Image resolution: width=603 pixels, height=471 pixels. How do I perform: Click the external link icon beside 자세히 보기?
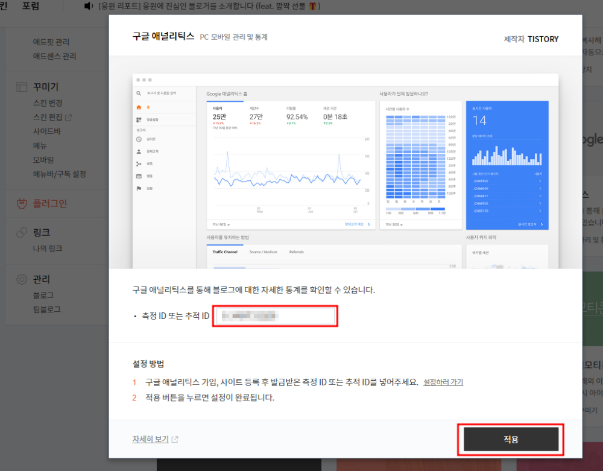pos(175,439)
